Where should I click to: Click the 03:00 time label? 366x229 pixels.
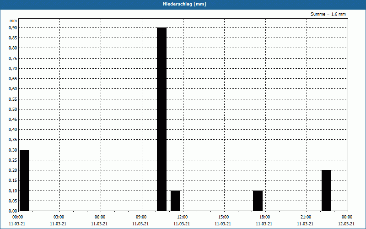tap(59, 217)
